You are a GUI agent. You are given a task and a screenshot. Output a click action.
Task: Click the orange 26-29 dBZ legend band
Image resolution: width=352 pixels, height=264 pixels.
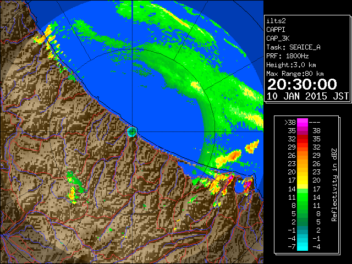coord(302,155)
